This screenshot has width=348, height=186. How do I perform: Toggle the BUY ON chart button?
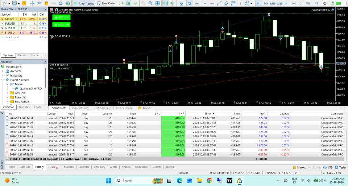click(62, 17)
